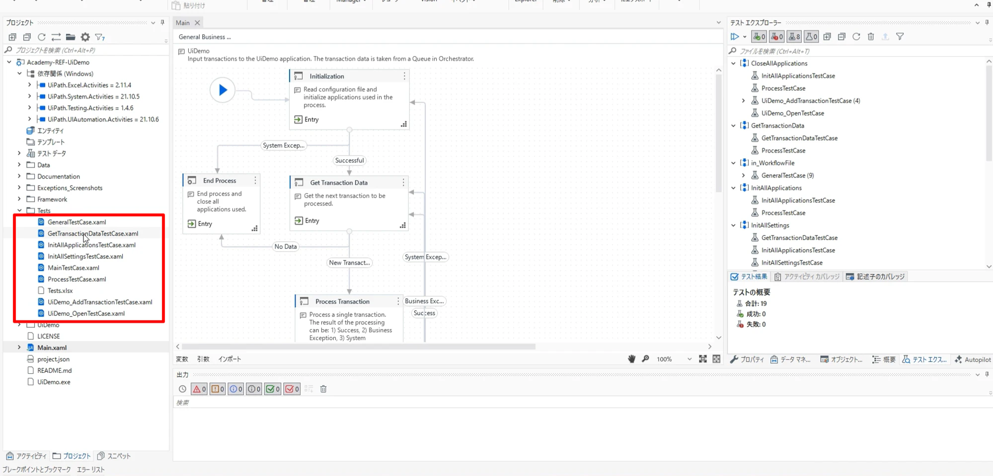This screenshot has width=993, height=476.
Task: Select the pan hand tool in designer
Action: point(632,359)
